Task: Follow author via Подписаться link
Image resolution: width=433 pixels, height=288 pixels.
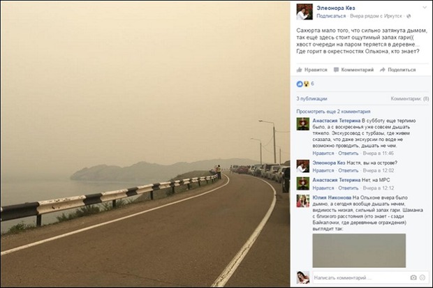Action: pyautogui.click(x=331, y=16)
